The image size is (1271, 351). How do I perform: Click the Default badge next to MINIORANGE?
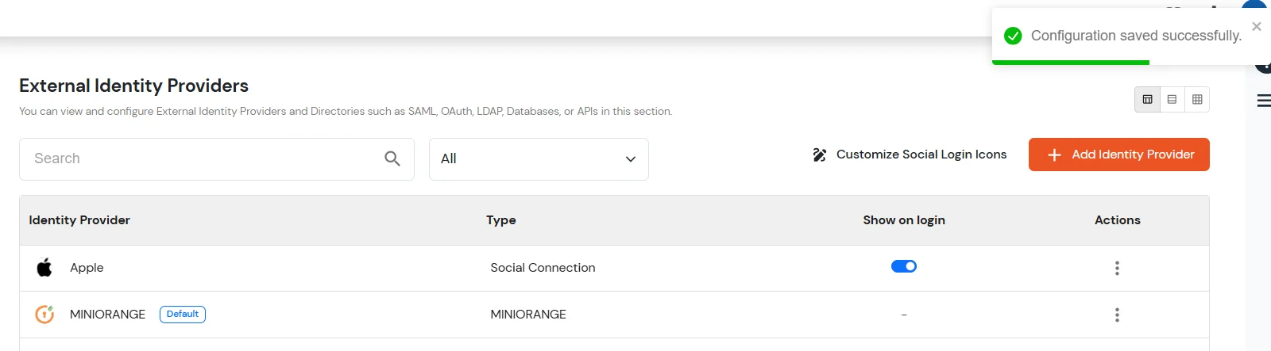183,315
